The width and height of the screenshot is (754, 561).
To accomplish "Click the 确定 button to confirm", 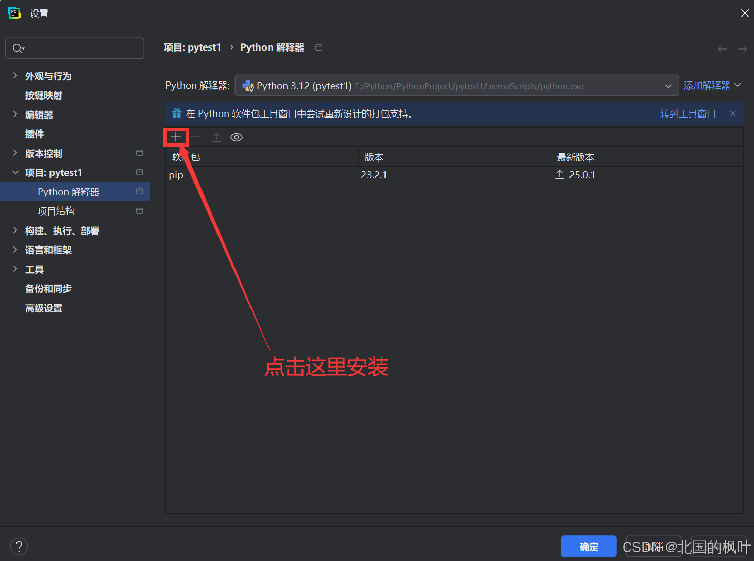I will click(x=589, y=546).
